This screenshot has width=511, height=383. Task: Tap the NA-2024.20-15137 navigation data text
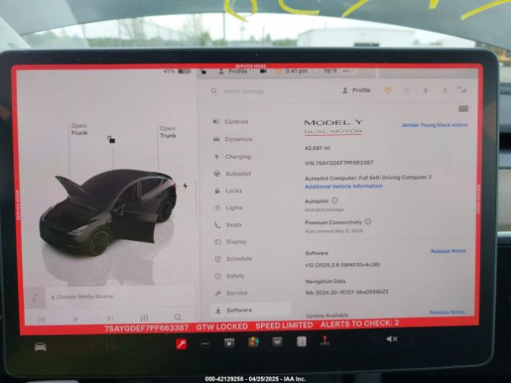pos(347,292)
